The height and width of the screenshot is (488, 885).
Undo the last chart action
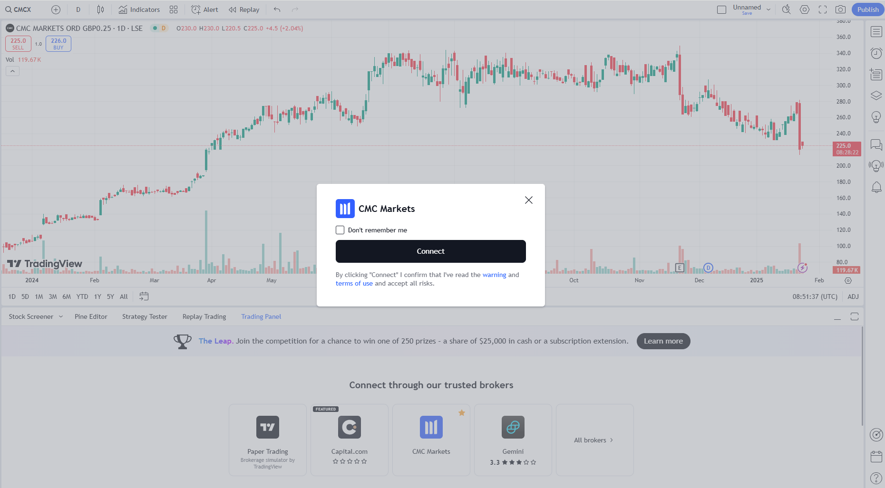click(276, 9)
